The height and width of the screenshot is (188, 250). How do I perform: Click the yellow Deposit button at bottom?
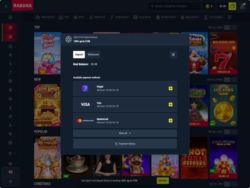tap(163, 181)
